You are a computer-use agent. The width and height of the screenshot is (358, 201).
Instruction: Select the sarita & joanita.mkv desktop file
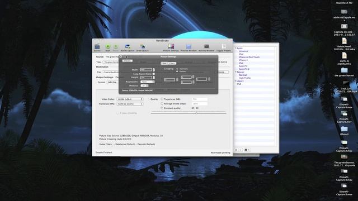click(344, 56)
